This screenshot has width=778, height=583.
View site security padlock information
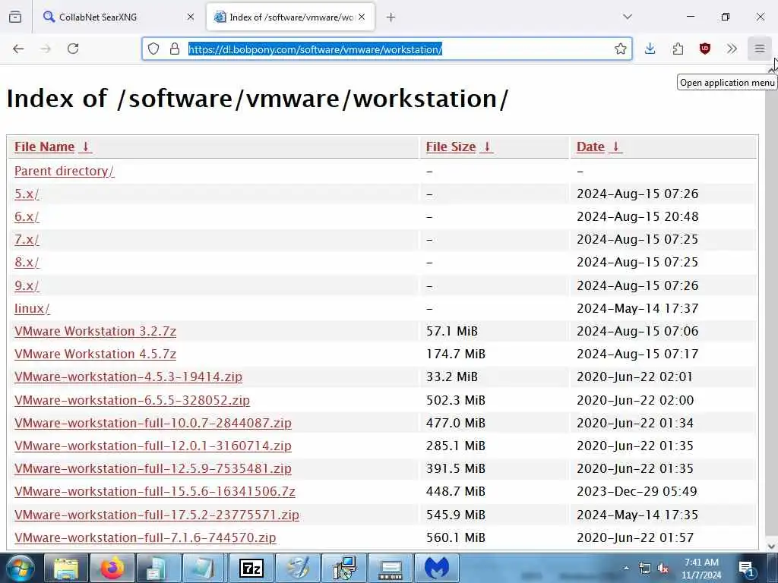click(x=175, y=49)
